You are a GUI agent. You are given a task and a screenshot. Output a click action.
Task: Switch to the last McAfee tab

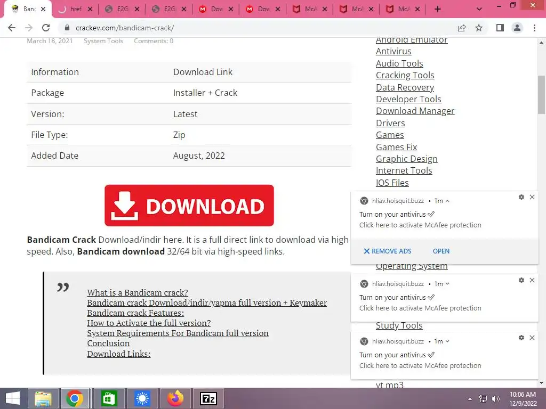(403, 10)
